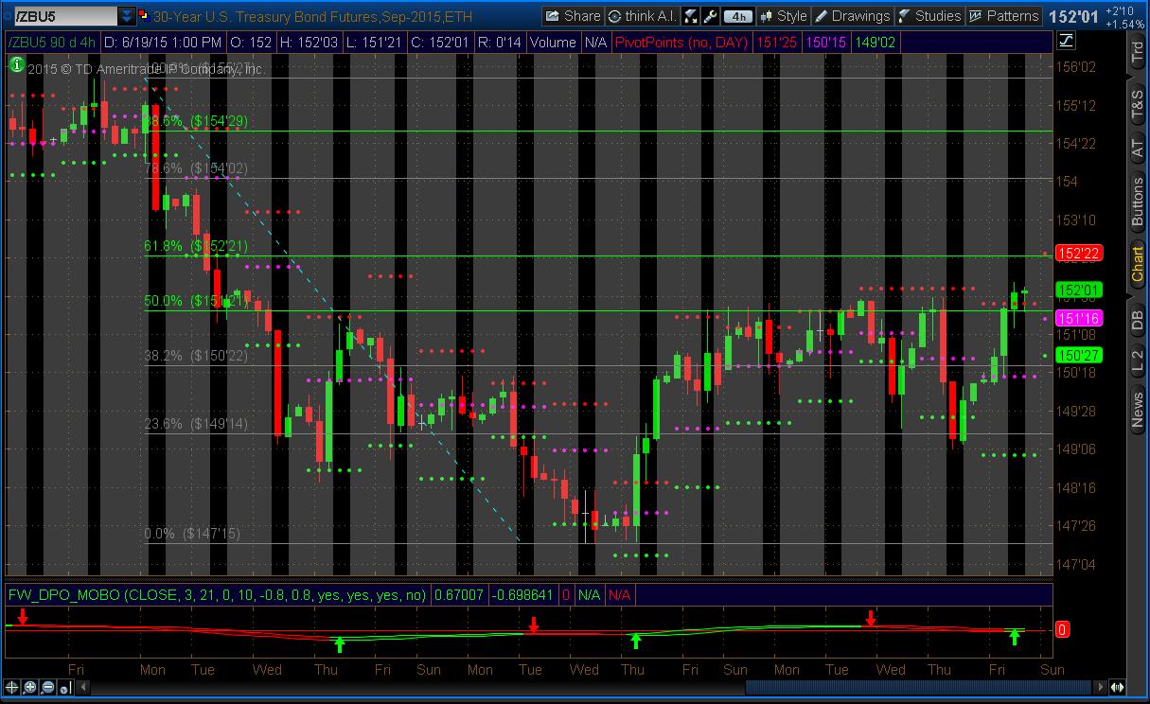1150x704 pixels.
Task: Click the horizontal chart scrollbar thumb
Action: coord(917,688)
